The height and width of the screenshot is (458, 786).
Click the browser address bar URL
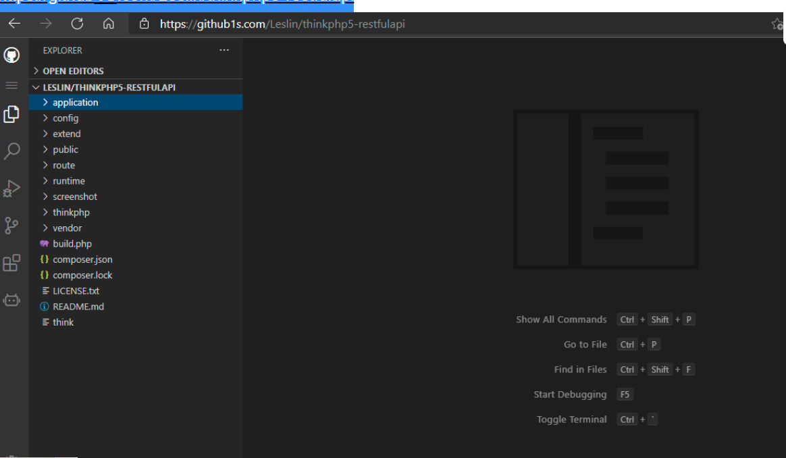click(282, 24)
